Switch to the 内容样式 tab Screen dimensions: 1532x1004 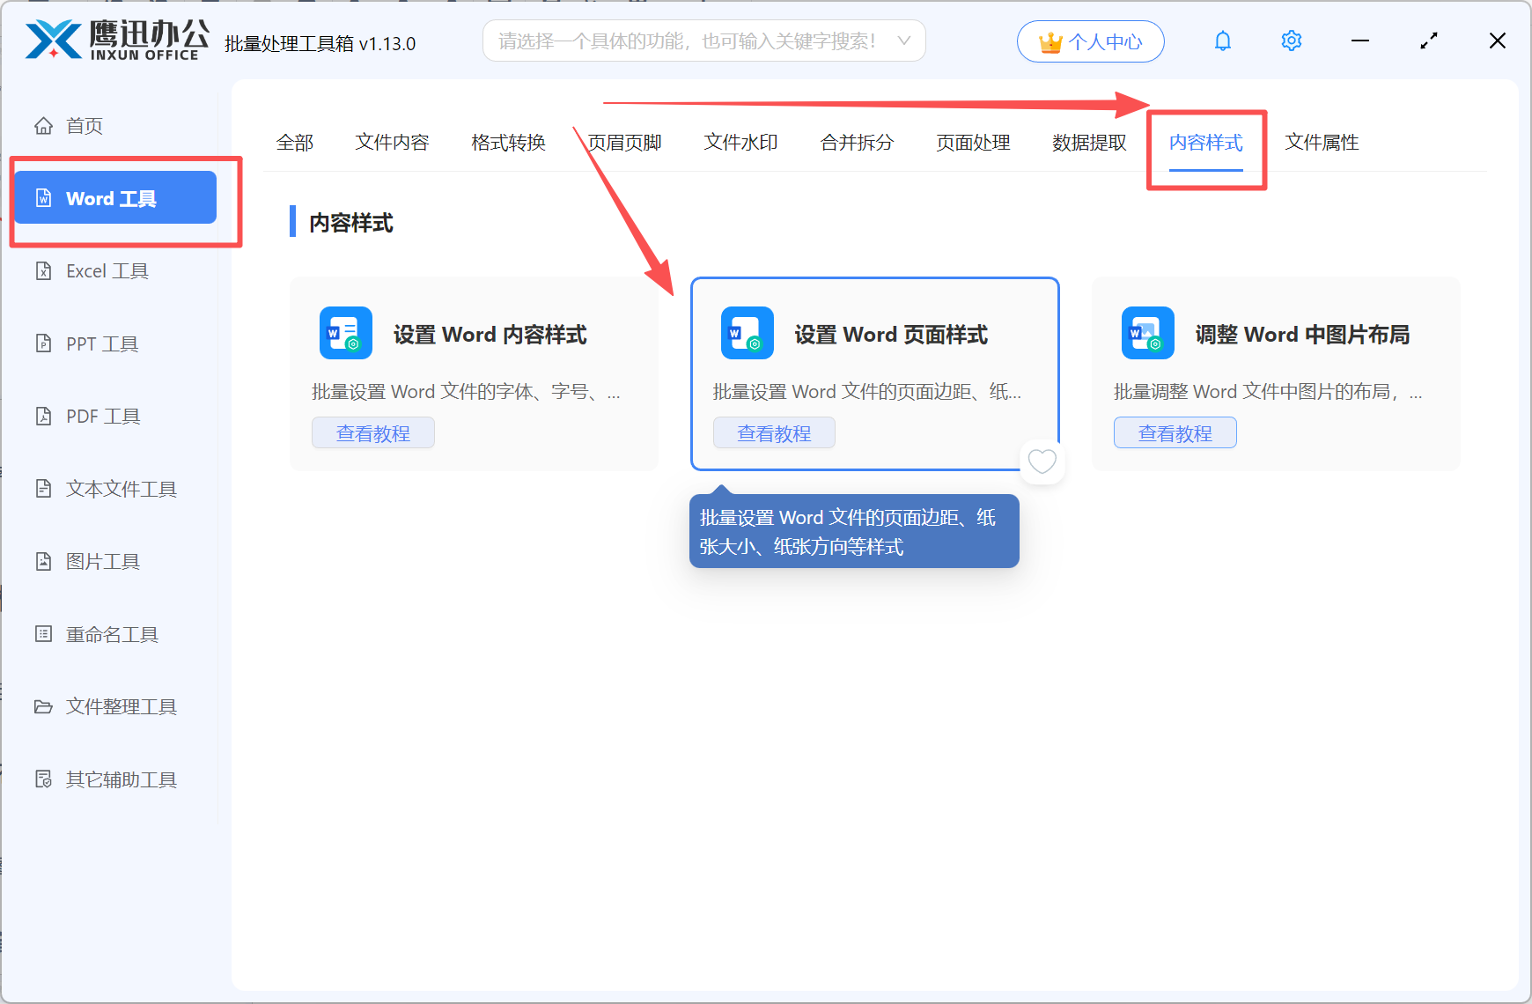point(1205,143)
